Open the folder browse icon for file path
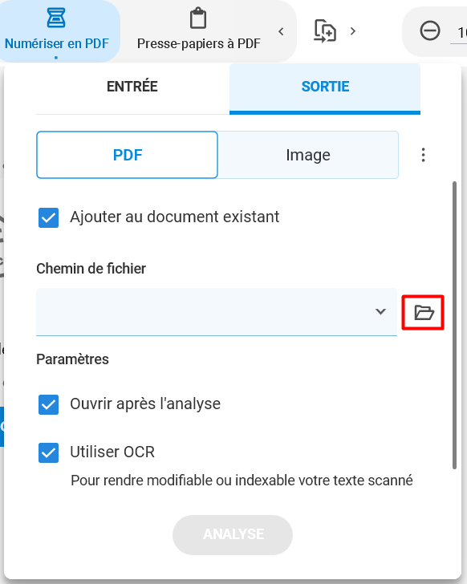Screen dimensions: 467x584 [x=424, y=313]
